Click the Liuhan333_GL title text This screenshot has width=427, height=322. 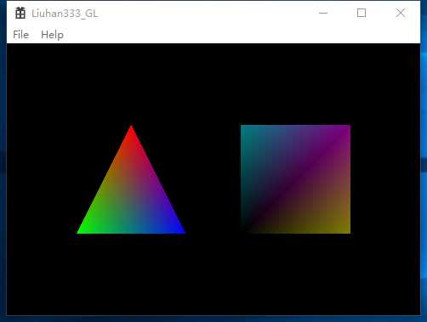65,14
